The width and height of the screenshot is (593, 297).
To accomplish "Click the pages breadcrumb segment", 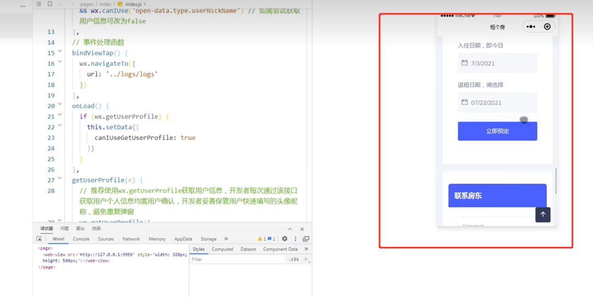I will tap(87, 4).
